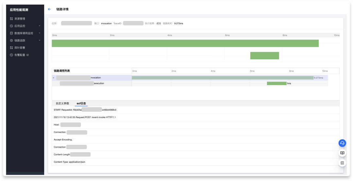The width and height of the screenshot is (353, 181).
Task: Select the scf日志 tab
Action: [x=81, y=103]
